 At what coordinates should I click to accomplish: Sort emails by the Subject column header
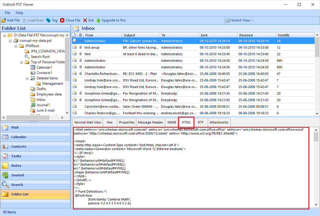pos(141,35)
